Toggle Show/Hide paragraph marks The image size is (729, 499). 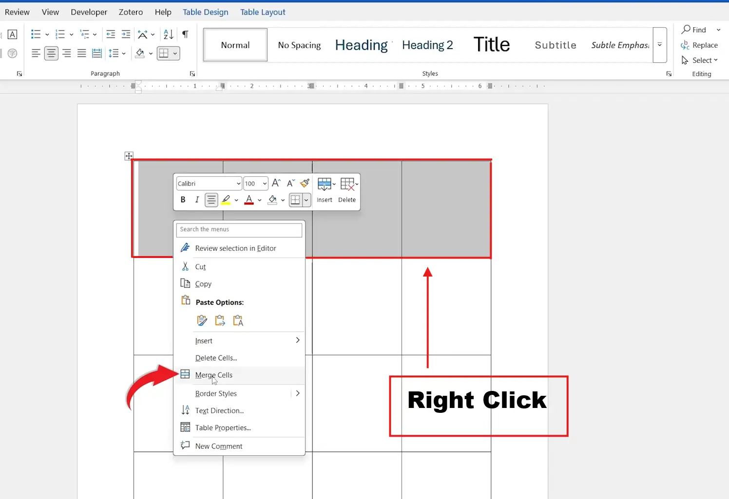185,34
